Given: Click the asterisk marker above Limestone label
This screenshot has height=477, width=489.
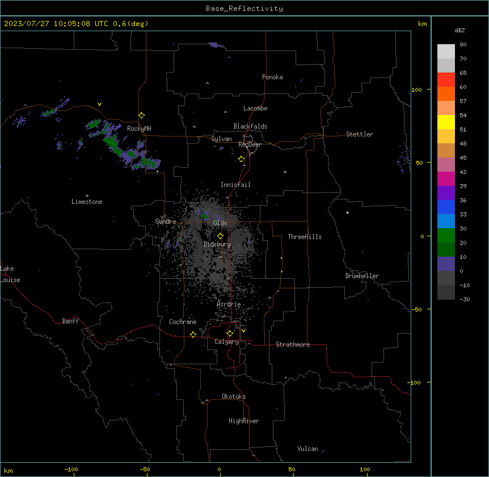Looking at the screenshot, I should (x=87, y=196).
